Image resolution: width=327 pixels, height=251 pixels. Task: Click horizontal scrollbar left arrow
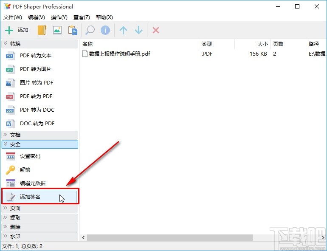[x=83, y=237]
